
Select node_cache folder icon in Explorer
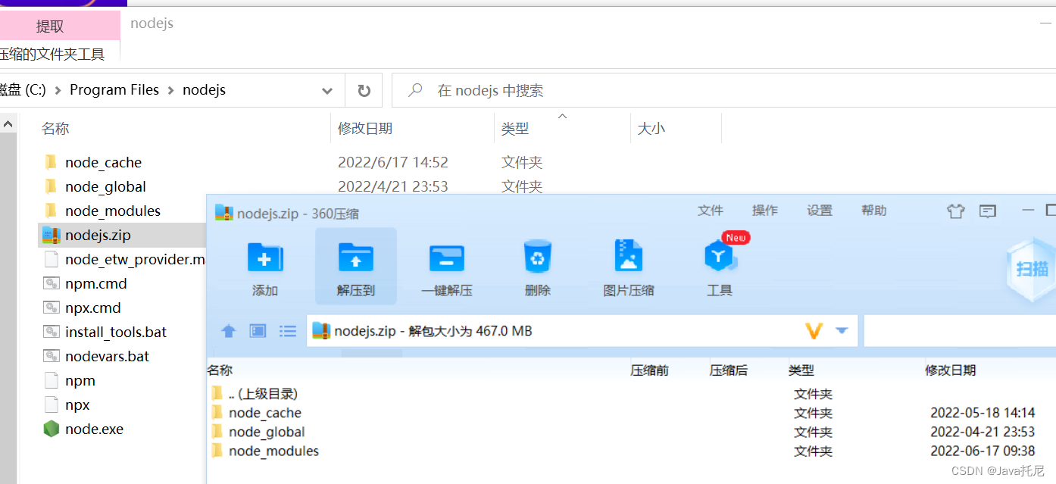coord(51,162)
